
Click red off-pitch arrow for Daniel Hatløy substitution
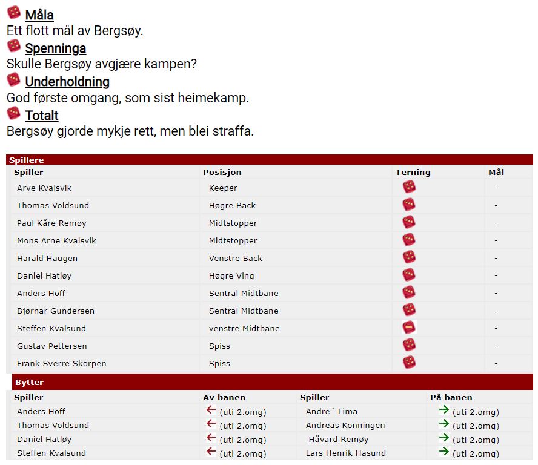211,437
